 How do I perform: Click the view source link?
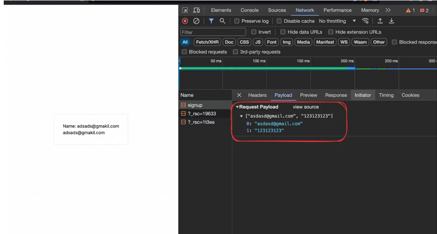(x=306, y=107)
